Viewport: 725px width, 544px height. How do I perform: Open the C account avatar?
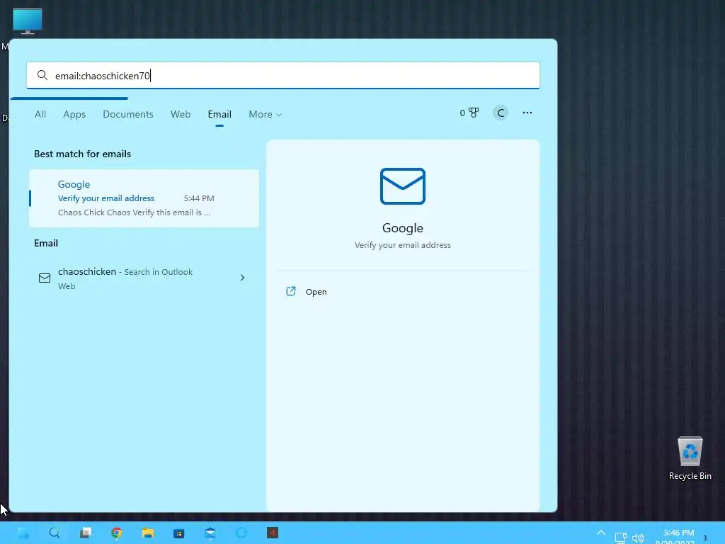(x=501, y=113)
